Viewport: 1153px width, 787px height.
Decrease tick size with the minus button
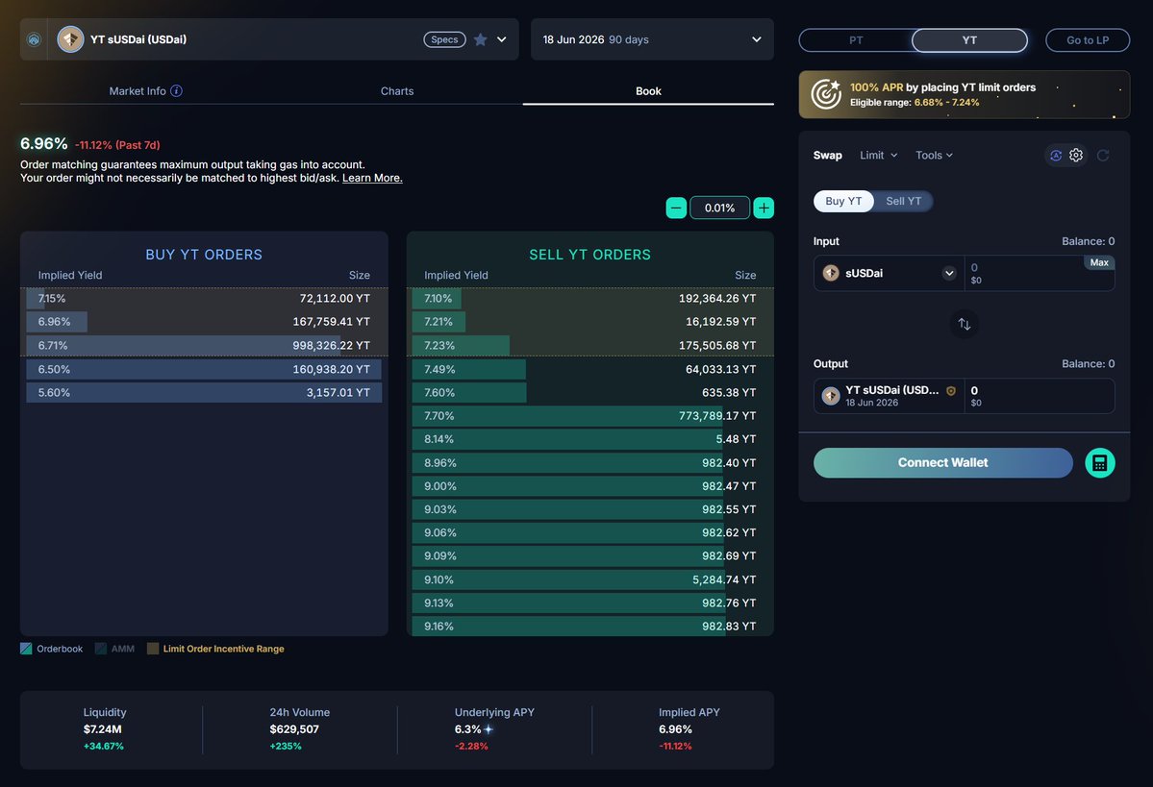pyautogui.click(x=676, y=208)
